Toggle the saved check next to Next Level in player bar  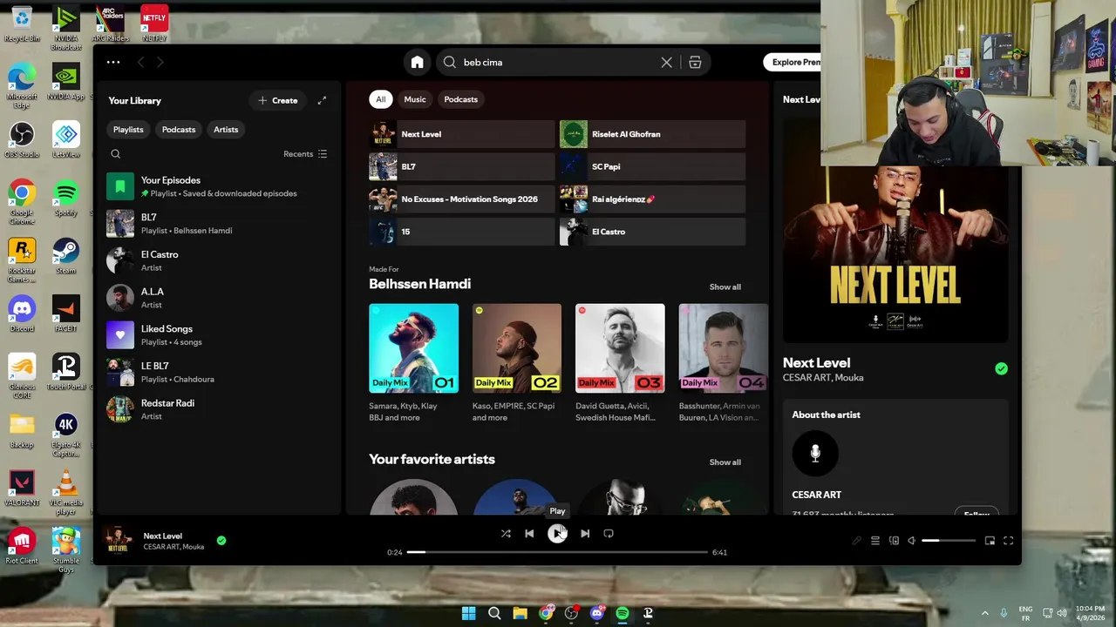tap(221, 541)
